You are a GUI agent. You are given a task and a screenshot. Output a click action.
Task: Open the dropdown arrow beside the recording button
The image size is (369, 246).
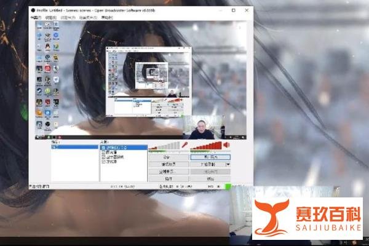tap(228, 164)
